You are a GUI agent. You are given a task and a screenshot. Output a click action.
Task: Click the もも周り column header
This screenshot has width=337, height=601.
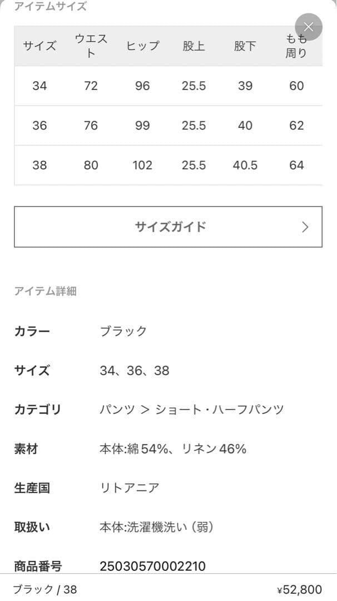(x=295, y=46)
